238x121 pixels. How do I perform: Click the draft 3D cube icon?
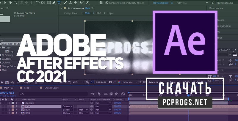pyautogui.click(x=99, y=94)
